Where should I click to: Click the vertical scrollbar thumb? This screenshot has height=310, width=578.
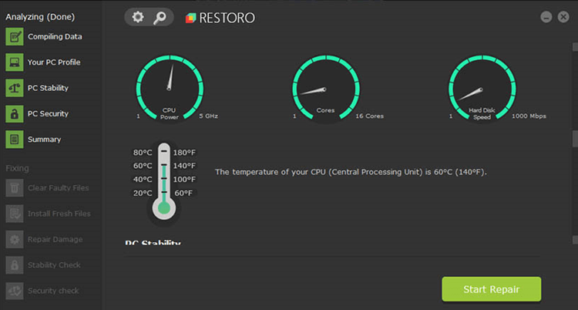(575, 139)
